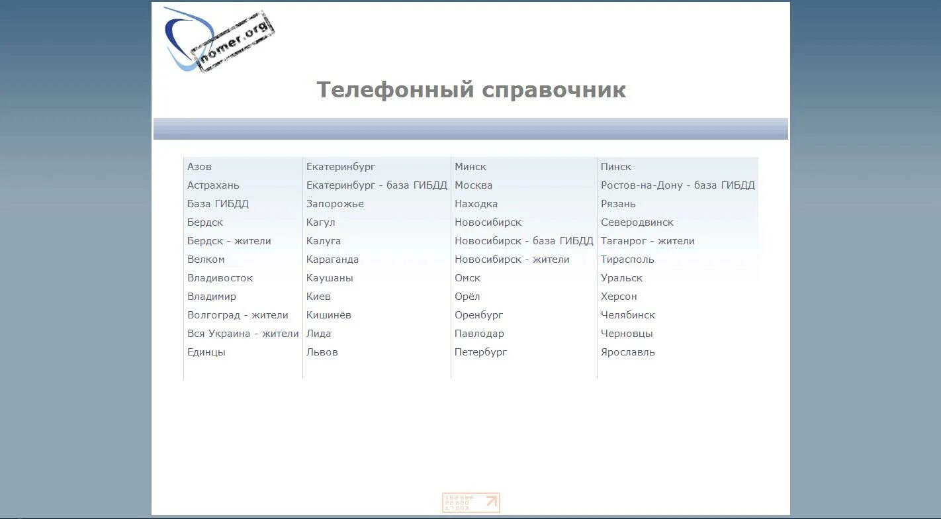941x519 pixels.
Task: Click the gradient navigation bar below the title
Action: pyautogui.click(x=470, y=128)
